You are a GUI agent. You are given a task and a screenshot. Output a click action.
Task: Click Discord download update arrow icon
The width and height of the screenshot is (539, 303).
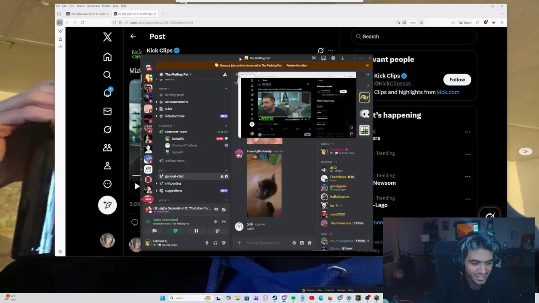342,58
